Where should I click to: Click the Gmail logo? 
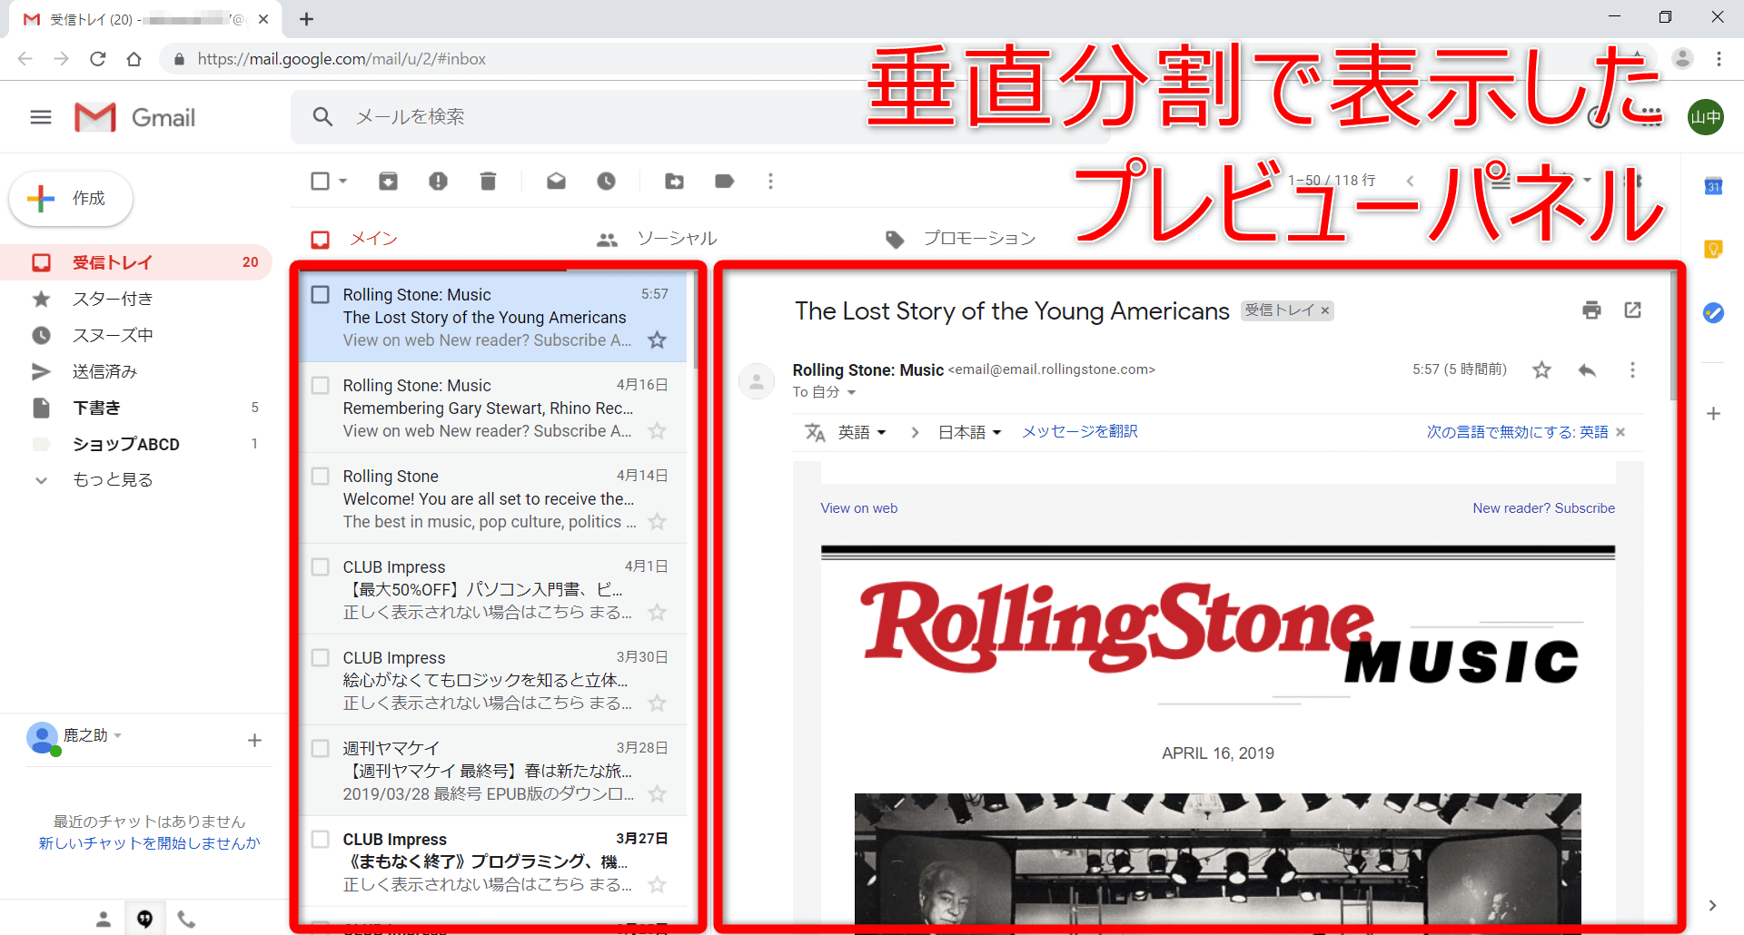135,117
